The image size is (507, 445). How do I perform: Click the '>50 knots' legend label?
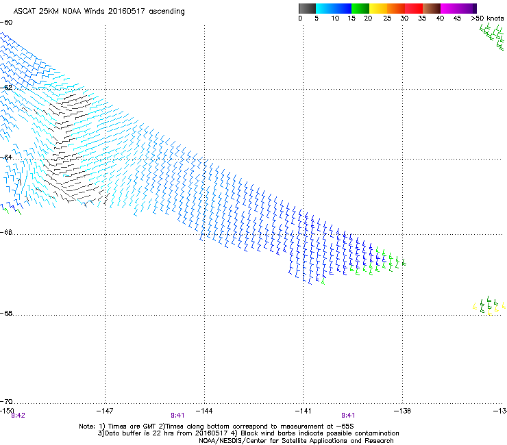[x=487, y=18]
